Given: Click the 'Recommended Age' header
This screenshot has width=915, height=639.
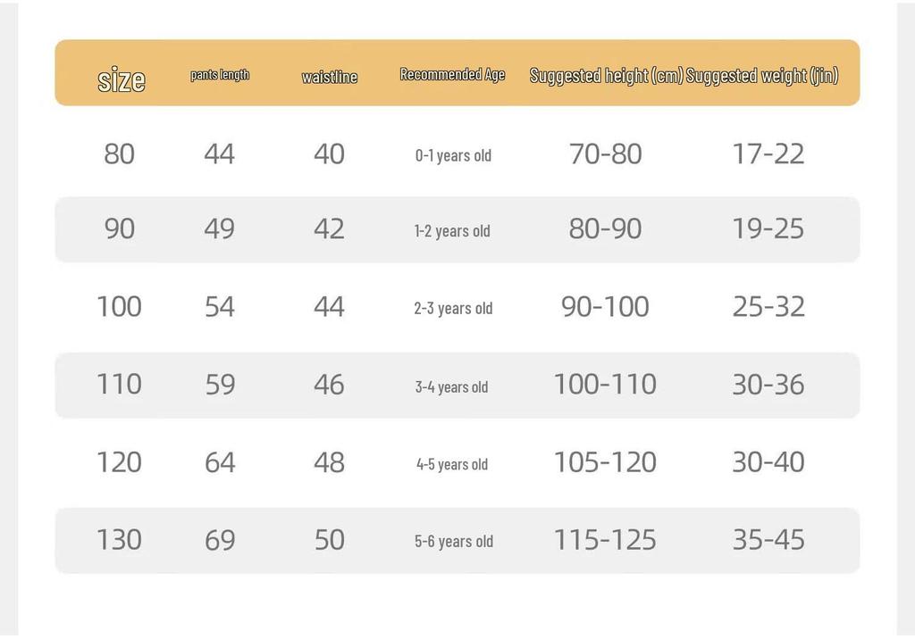Looking at the screenshot, I should coord(452,75).
